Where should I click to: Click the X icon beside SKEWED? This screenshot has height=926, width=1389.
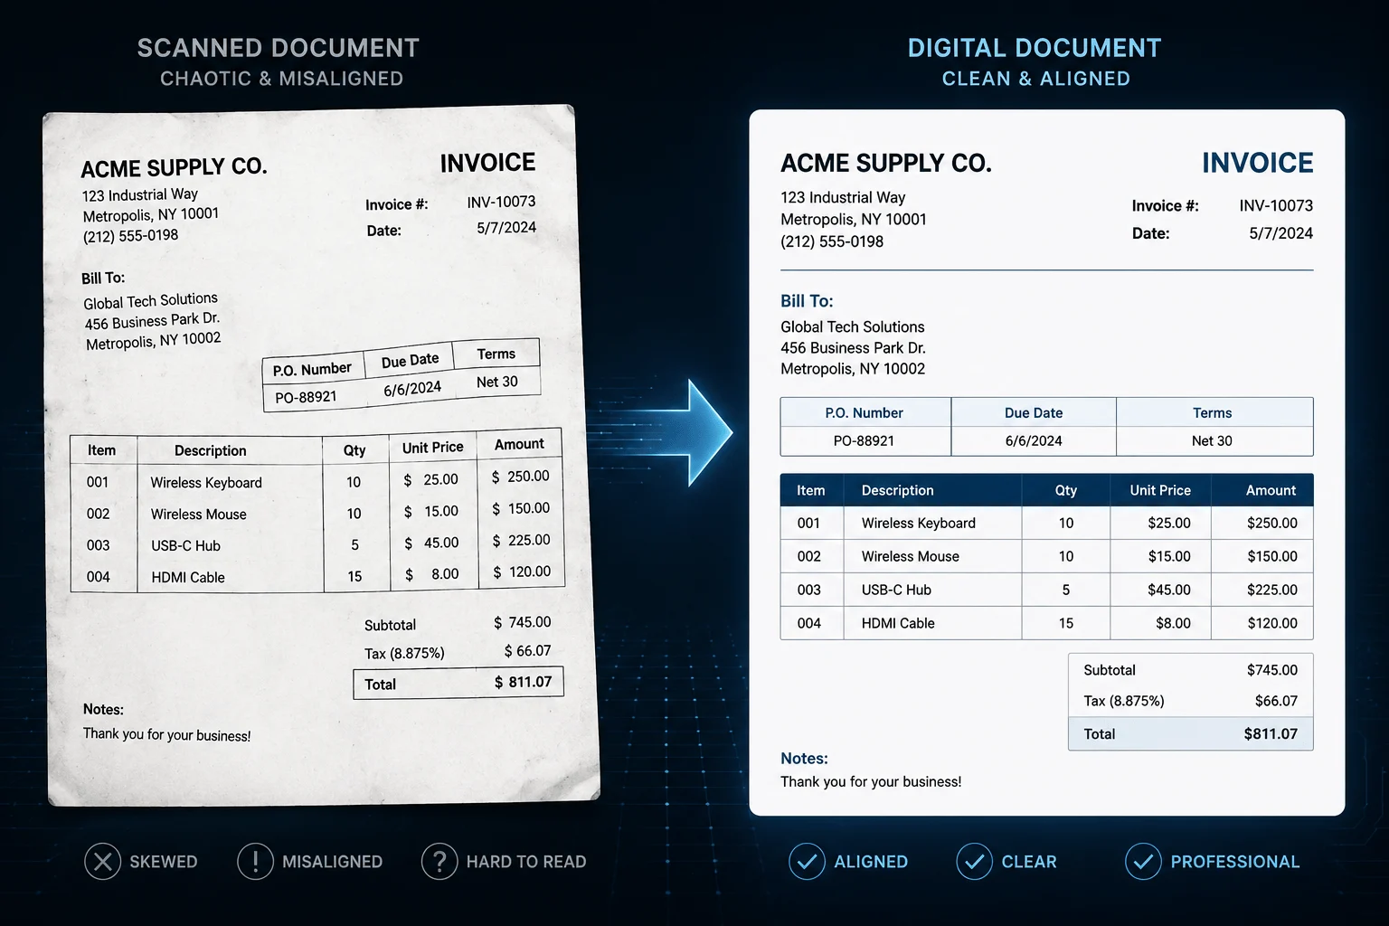point(103,862)
